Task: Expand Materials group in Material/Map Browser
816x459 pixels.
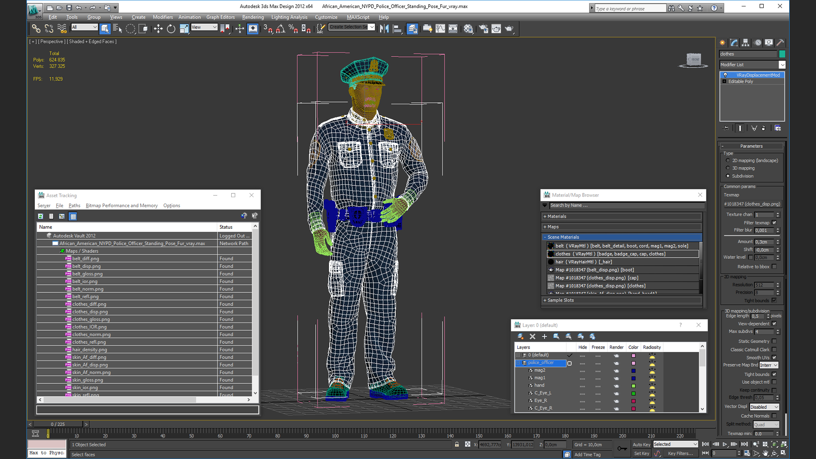Action: [x=622, y=216]
